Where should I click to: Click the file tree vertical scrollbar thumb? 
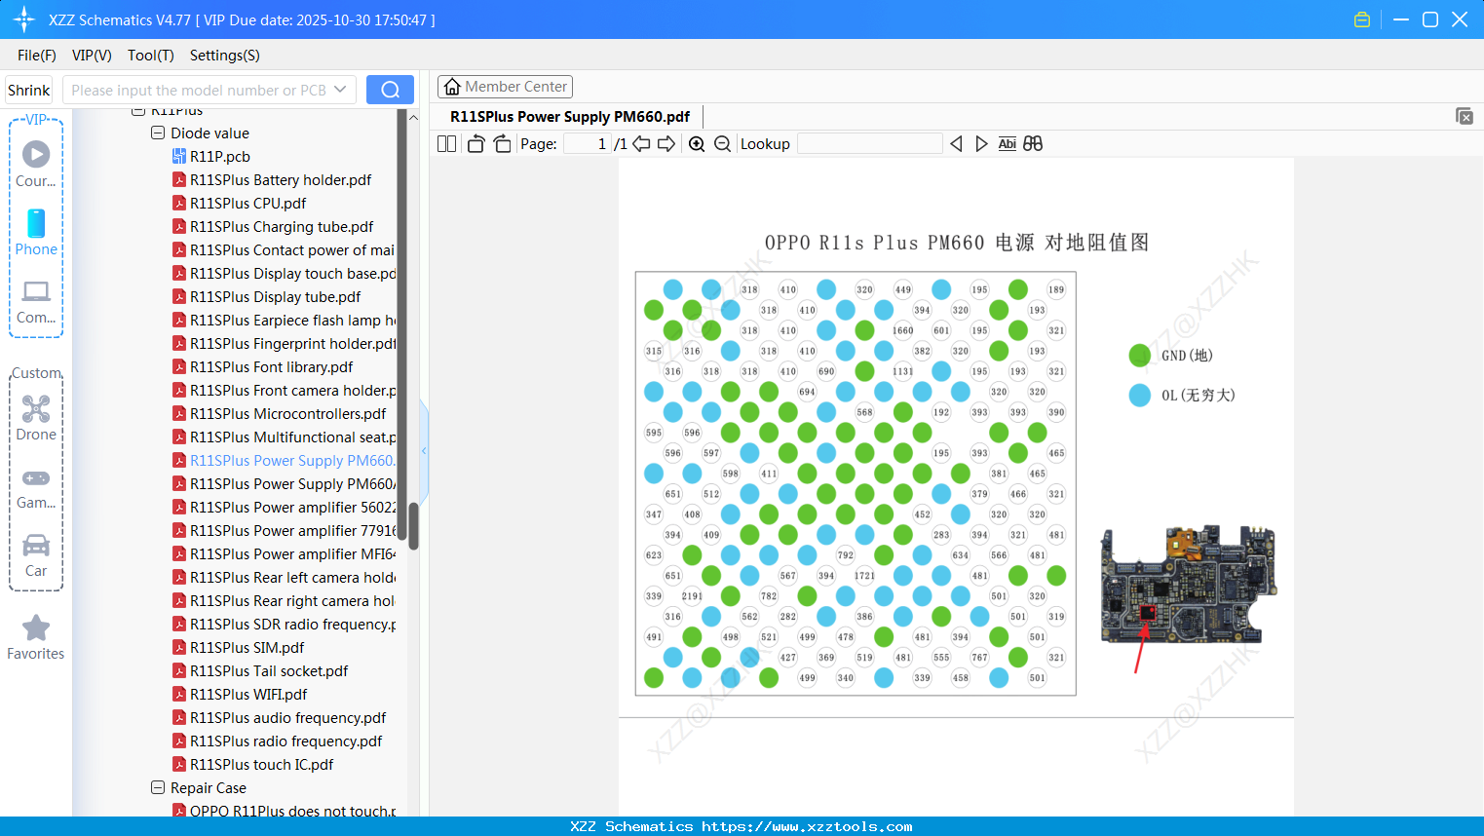(413, 526)
